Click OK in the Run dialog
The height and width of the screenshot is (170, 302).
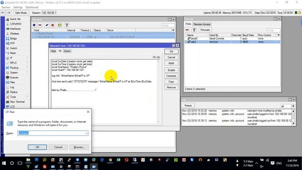pos(37,147)
